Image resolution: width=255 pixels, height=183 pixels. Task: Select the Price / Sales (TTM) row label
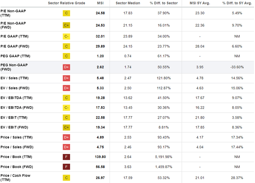(x=16, y=137)
